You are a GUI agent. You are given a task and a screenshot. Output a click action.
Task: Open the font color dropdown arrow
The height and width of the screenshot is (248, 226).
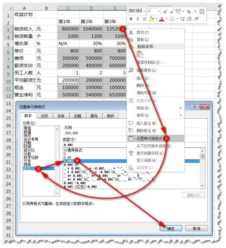point(167,19)
